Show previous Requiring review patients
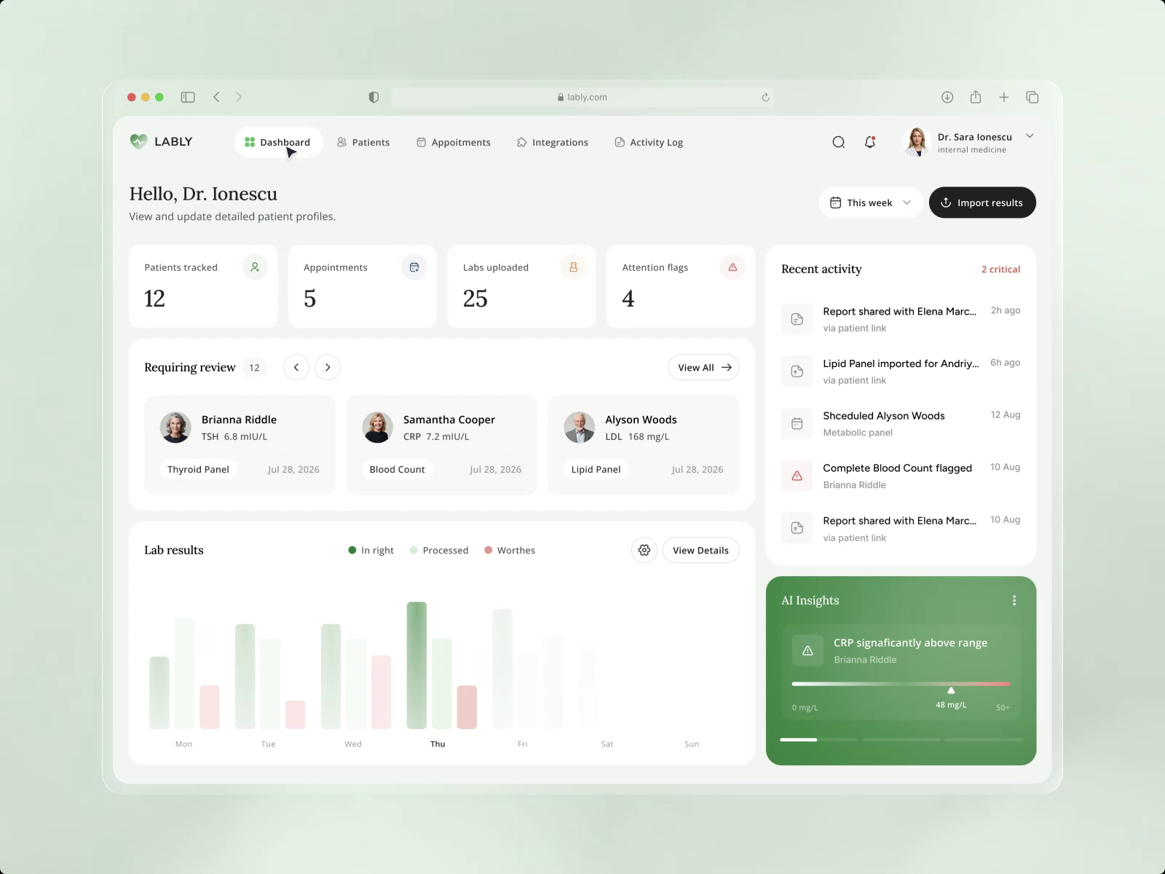The image size is (1165, 874). [x=296, y=367]
